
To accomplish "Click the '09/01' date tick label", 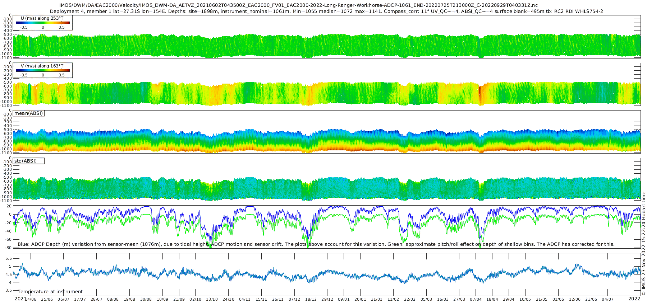I will coord(344,299).
